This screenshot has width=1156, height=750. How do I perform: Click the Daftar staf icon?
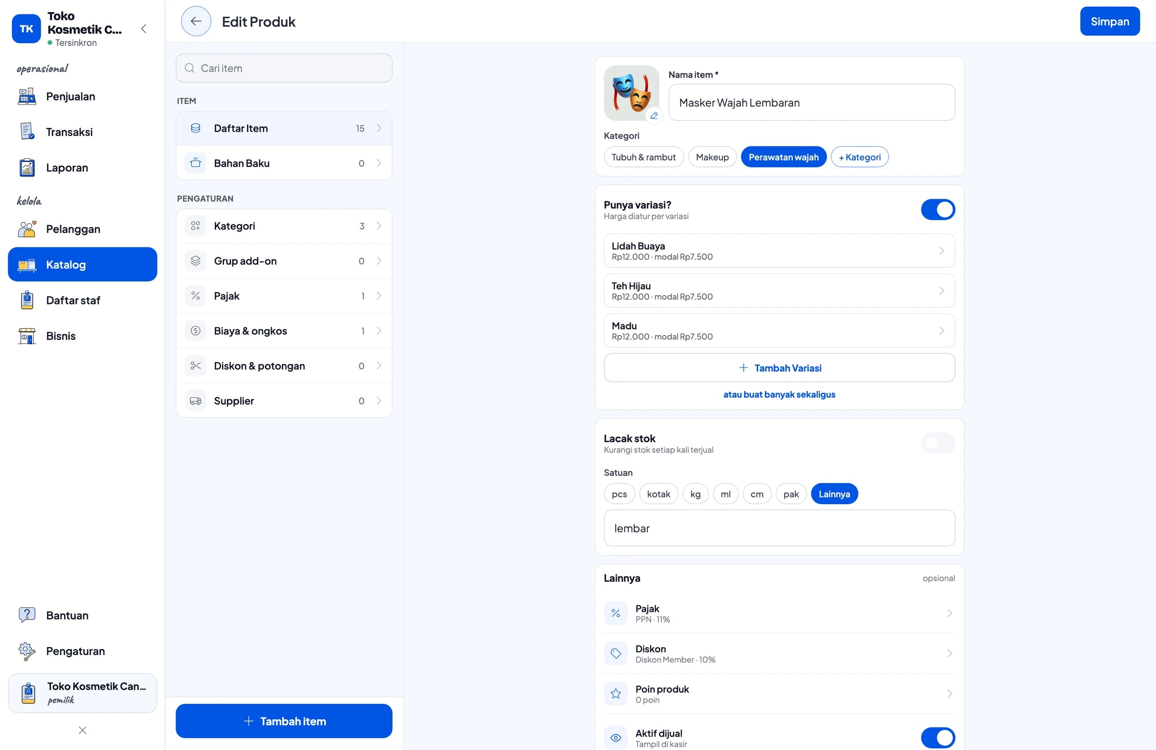pyautogui.click(x=27, y=300)
